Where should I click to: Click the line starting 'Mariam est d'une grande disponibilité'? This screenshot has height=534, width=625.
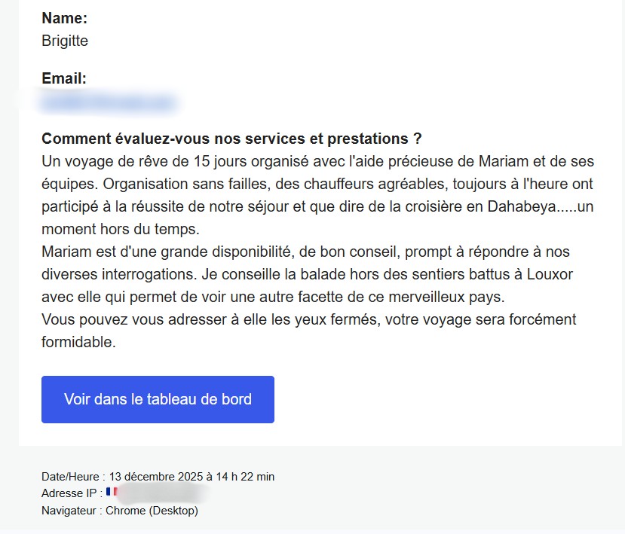click(x=226, y=252)
